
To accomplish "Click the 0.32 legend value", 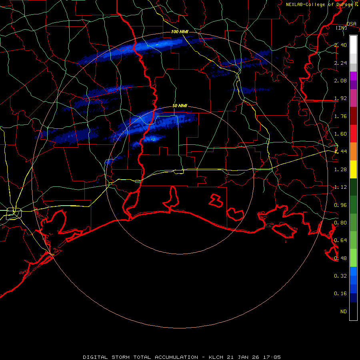I will [x=340, y=276].
